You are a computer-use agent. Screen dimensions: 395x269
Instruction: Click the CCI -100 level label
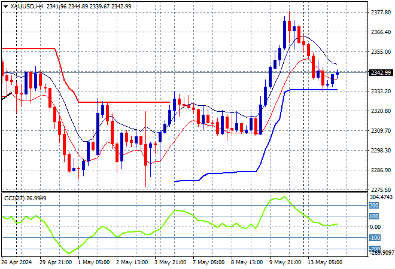pyautogui.click(x=374, y=238)
